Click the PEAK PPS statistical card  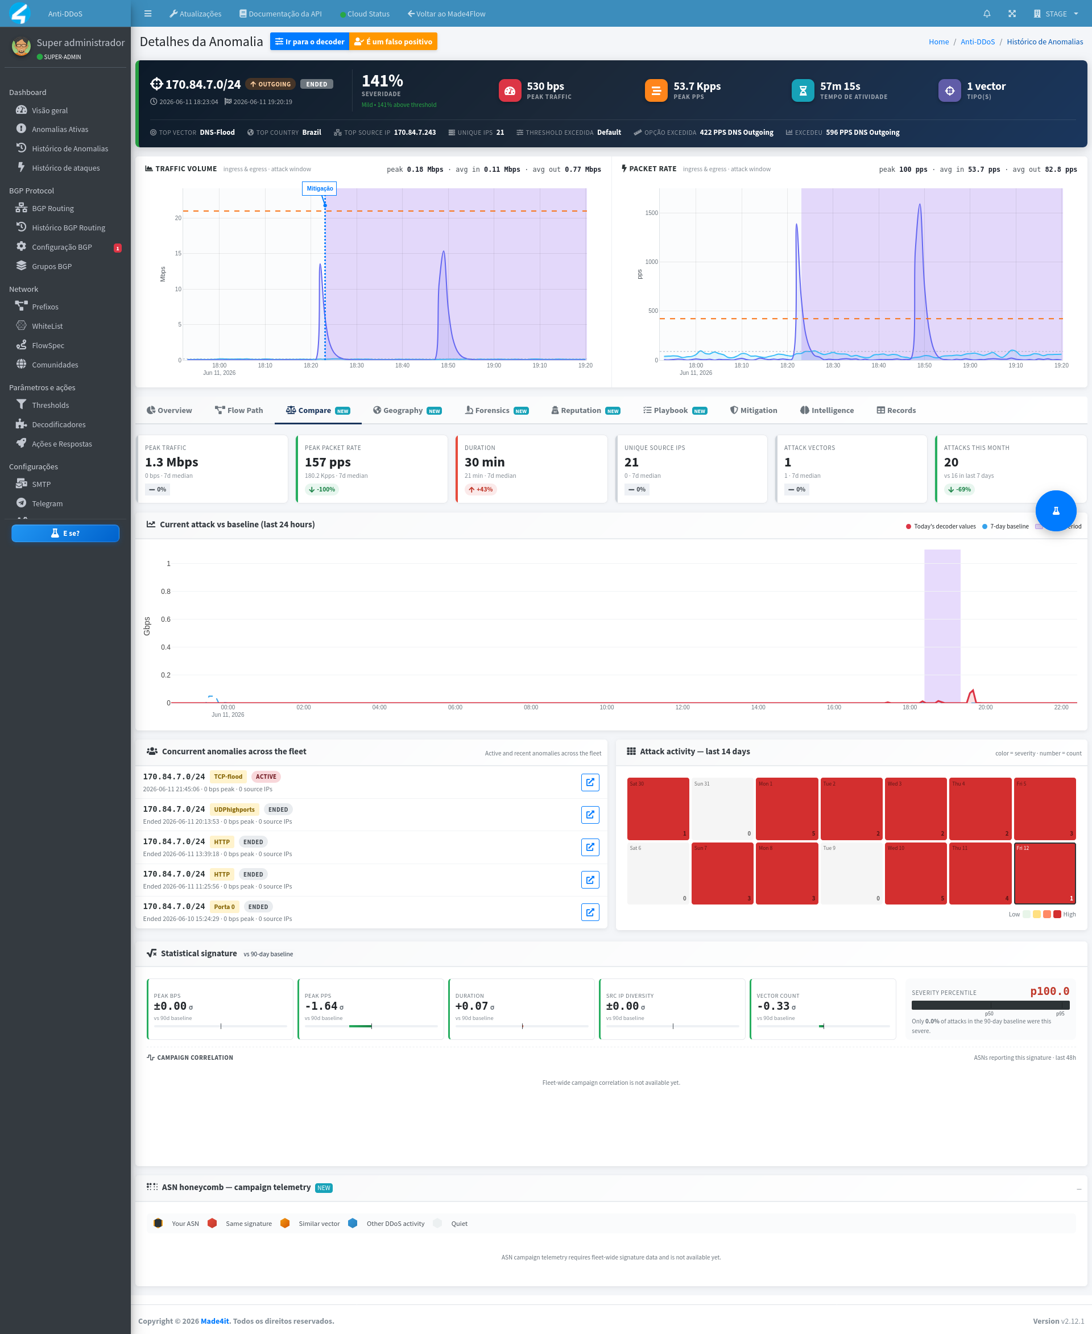click(x=370, y=1009)
